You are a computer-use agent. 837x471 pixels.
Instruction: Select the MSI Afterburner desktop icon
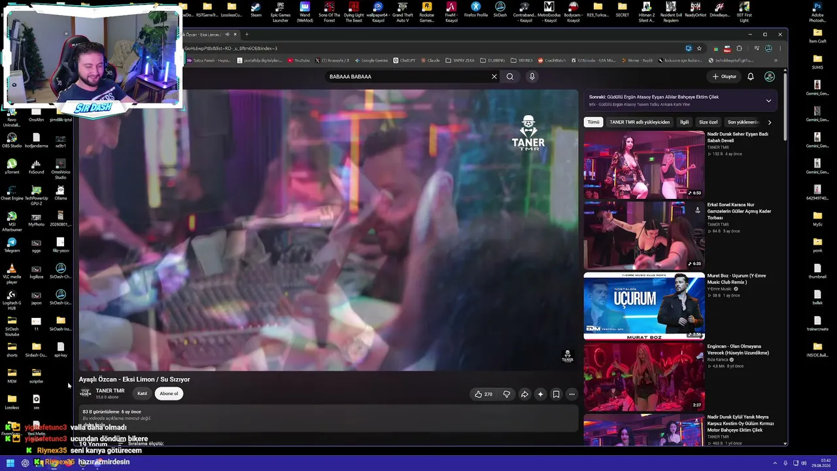point(12,222)
